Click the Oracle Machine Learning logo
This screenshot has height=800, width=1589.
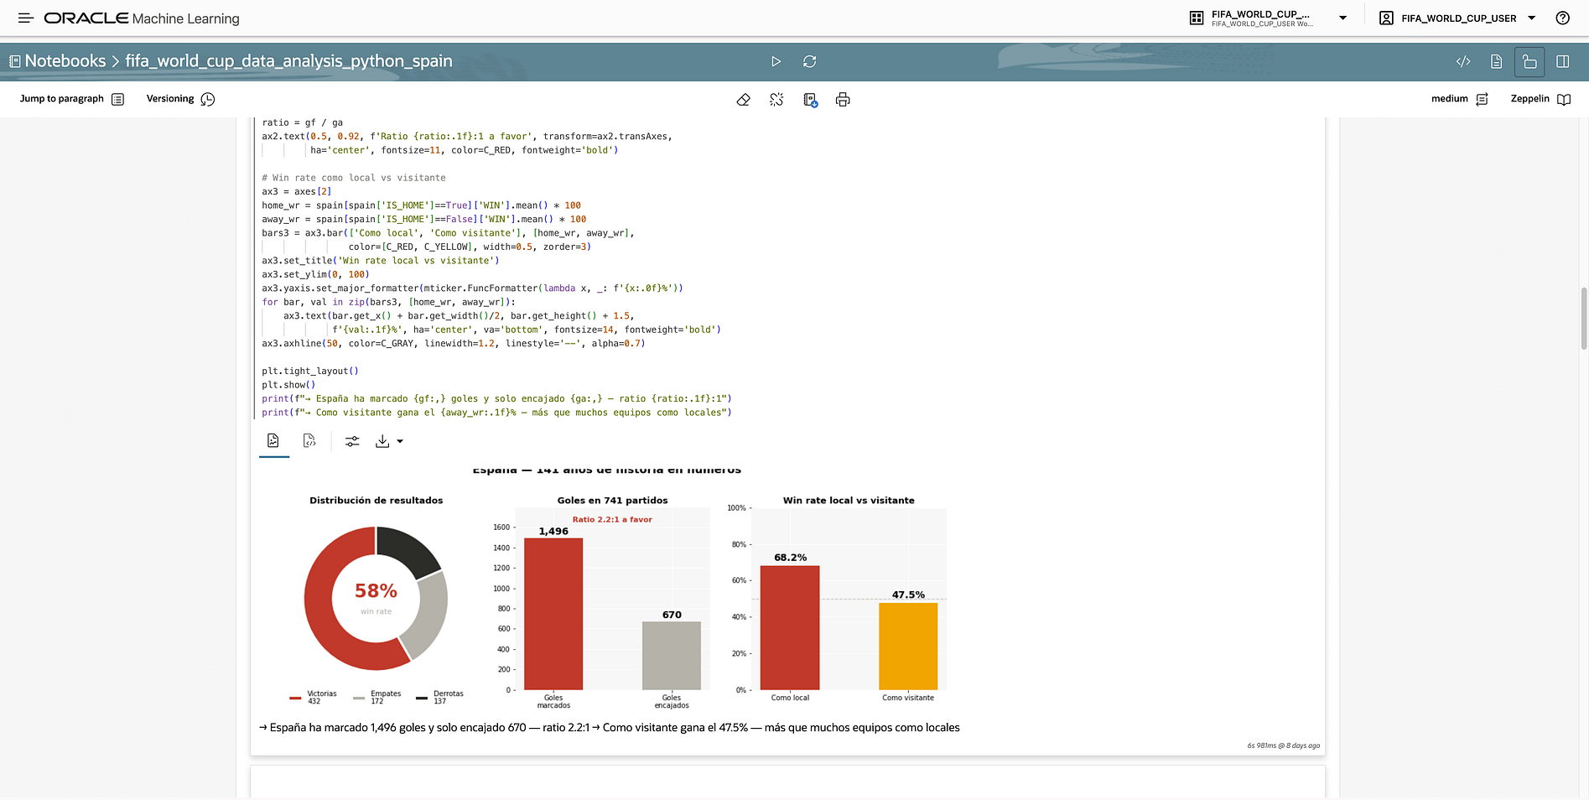coord(142,18)
